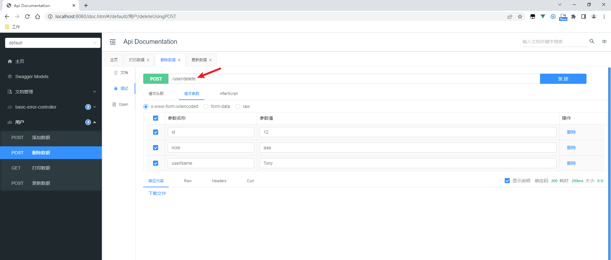611x260 pixels.
Task: Bookmark this page with the star icon
Action: (x=520, y=17)
